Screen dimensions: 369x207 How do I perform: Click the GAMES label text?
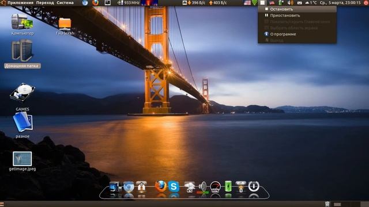pyautogui.click(x=22, y=109)
